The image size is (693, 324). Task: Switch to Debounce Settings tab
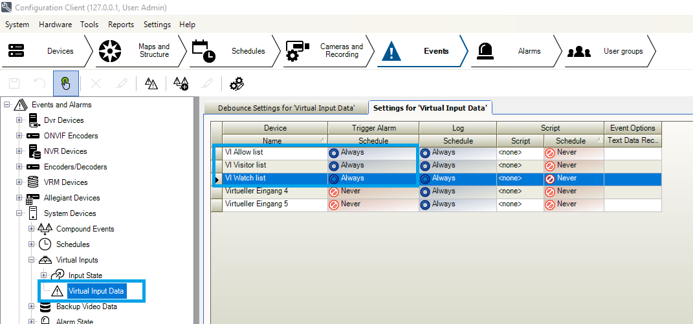tap(285, 108)
